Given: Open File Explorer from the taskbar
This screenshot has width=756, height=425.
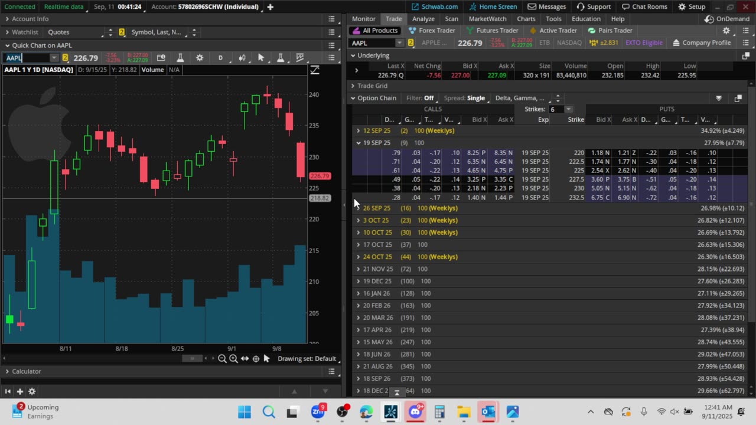Looking at the screenshot, I should click(x=464, y=411).
